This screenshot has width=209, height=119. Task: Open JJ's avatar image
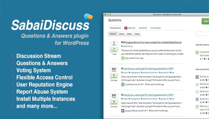point(123,84)
